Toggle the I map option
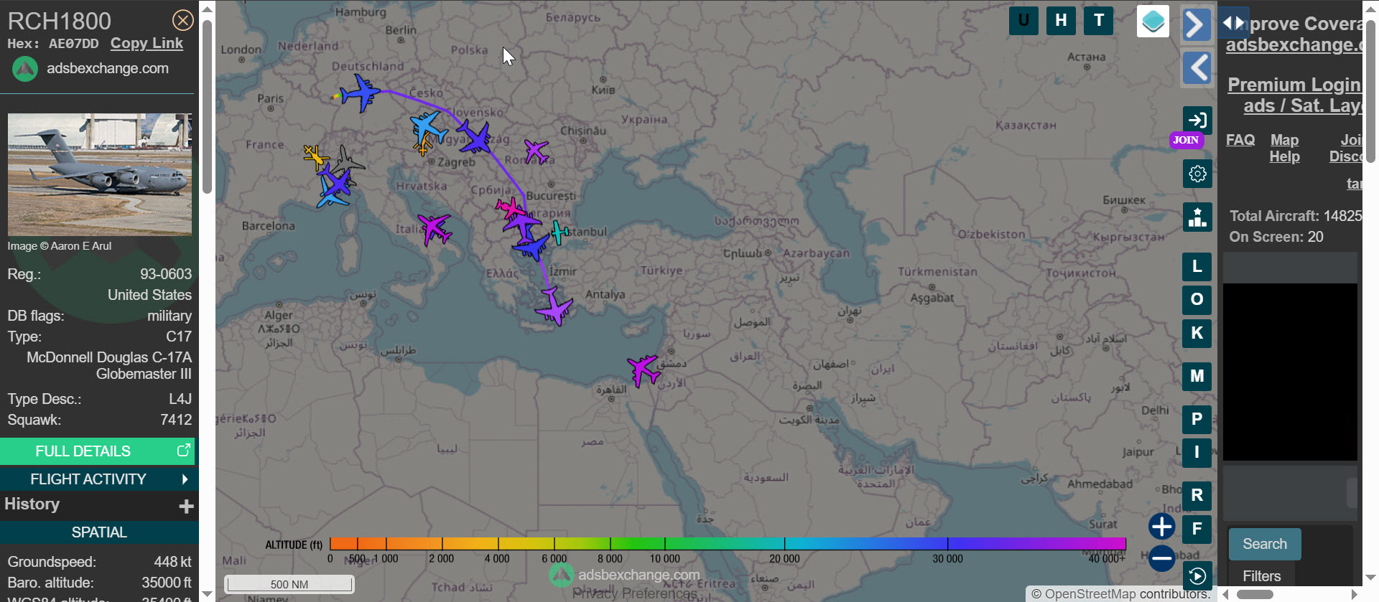Viewport: 1379px width, 602px height. [1197, 453]
